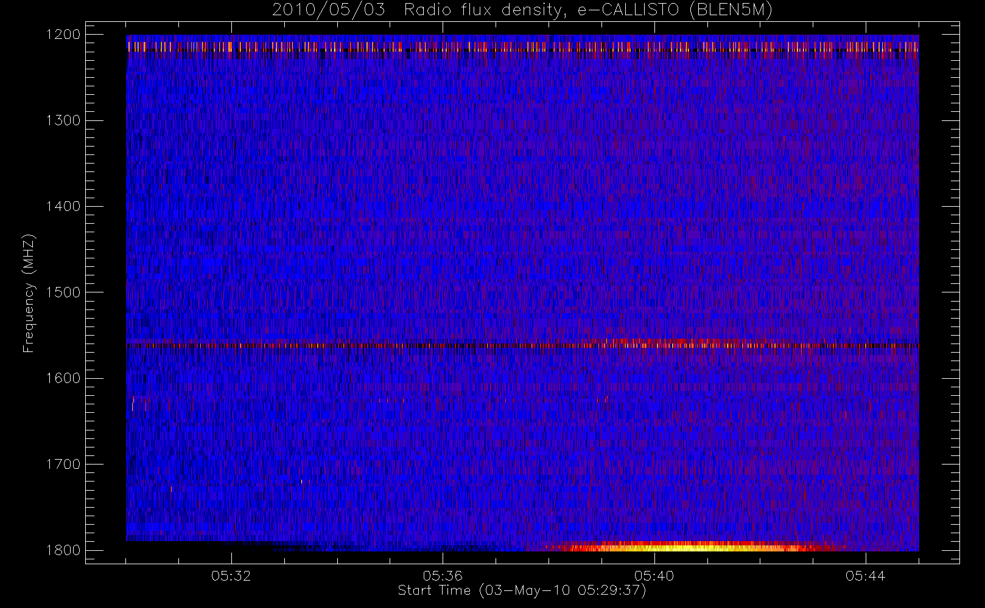Click the 'Start Time (03-May-10 05:29:37)' label
Screen dimensions: 985x608
522,590
